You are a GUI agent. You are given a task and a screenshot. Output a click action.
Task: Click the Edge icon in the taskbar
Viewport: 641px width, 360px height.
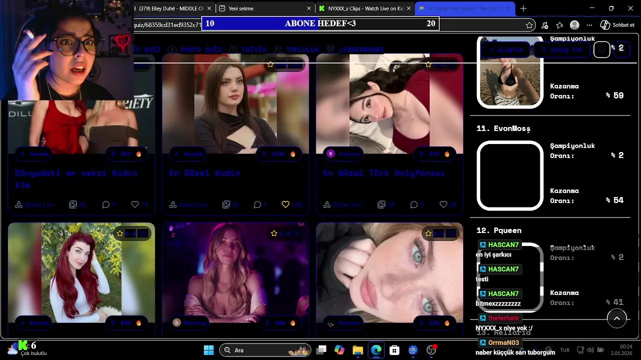click(x=376, y=350)
